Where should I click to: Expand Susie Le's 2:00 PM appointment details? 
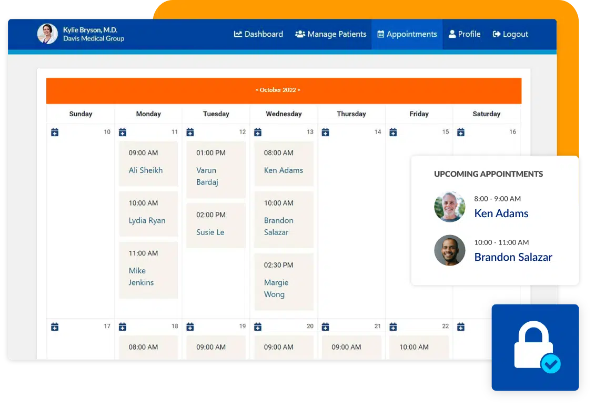(216, 225)
